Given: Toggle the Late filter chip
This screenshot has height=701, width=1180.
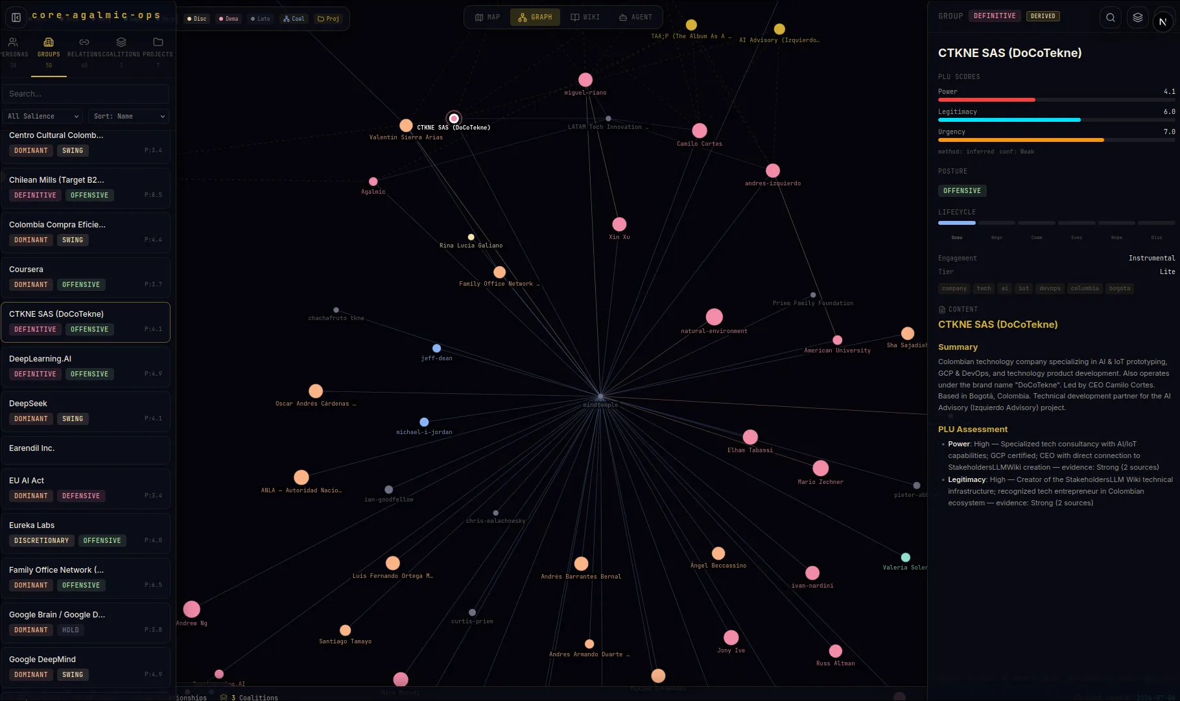Looking at the screenshot, I should [x=261, y=19].
